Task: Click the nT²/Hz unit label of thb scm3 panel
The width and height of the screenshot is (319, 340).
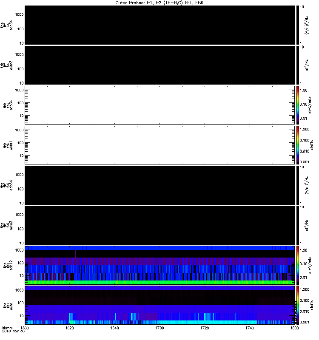Action: [x=306, y=65]
